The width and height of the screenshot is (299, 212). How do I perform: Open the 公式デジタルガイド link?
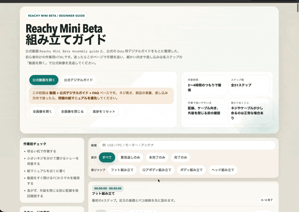point(78,80)
